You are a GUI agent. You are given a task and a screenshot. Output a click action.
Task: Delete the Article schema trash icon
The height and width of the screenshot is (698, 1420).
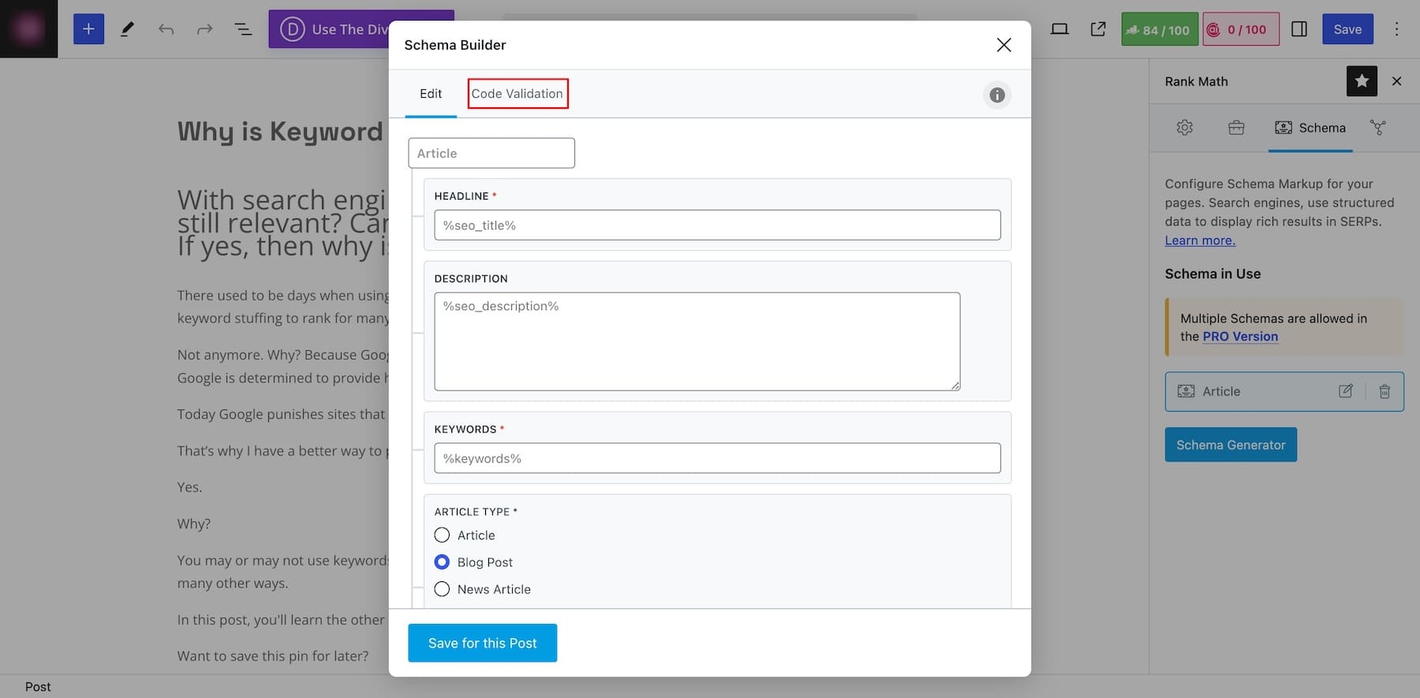click(x=1384, y=391)
